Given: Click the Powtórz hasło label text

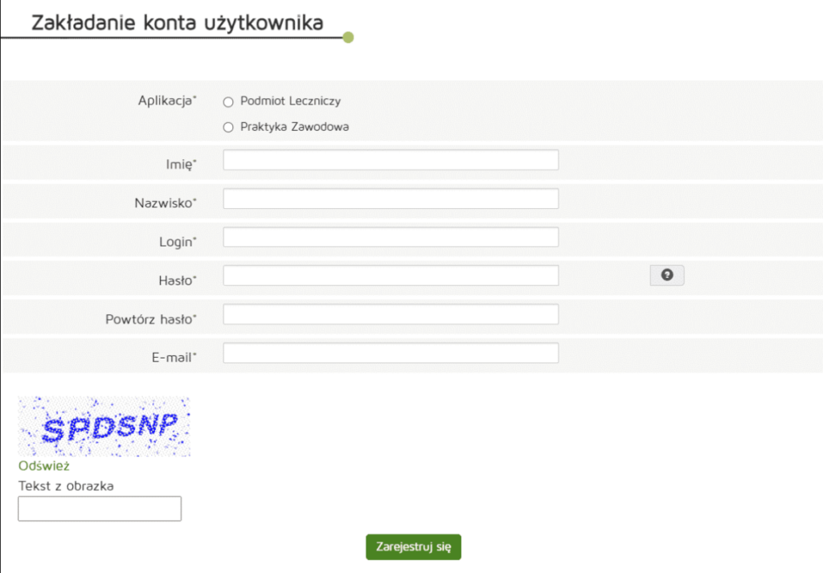Looking at the screenshot, I should [x=150, y=319].
